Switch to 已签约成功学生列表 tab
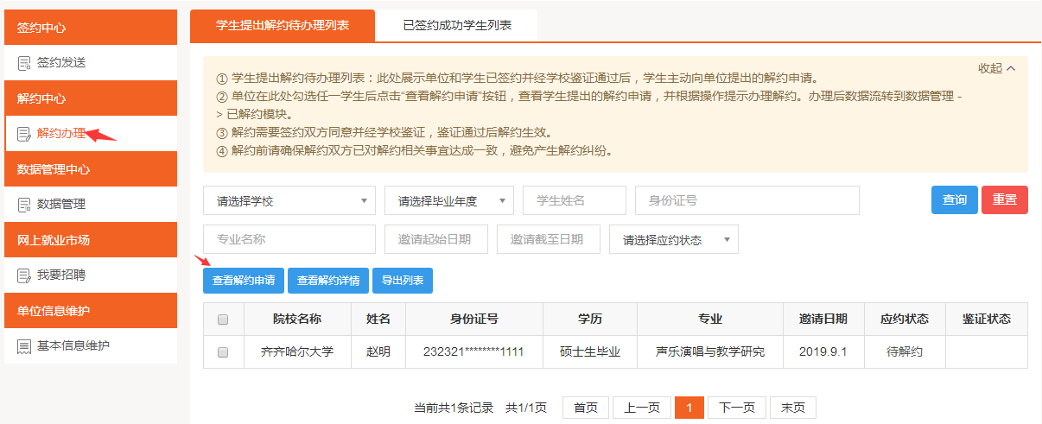Screen dimensions: 1042x424 (x=457, y=26)
